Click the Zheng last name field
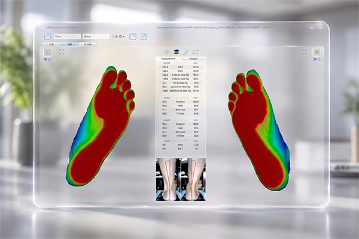 (x=96, y=36)
